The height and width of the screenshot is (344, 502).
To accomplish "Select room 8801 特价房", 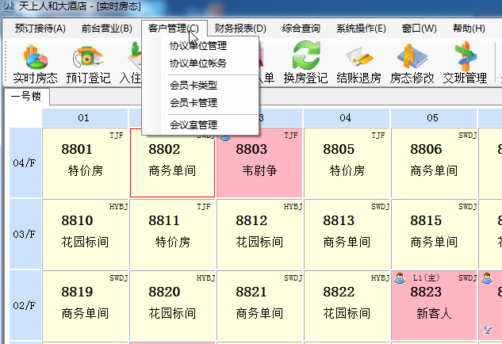I will click(85, 162).
